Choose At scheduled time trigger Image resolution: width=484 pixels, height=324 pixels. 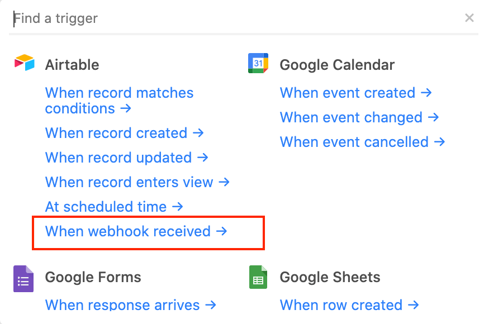tap(114, 207)
